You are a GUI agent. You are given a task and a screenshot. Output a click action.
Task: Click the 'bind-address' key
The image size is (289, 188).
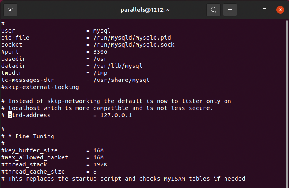[x=29, y=115]
